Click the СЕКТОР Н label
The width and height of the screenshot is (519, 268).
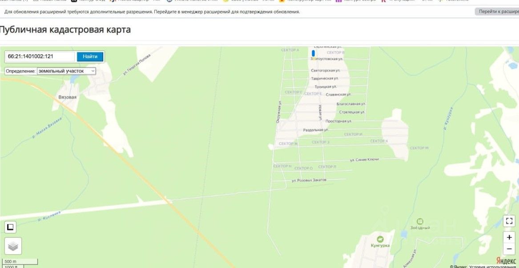(x=282, y=166)
